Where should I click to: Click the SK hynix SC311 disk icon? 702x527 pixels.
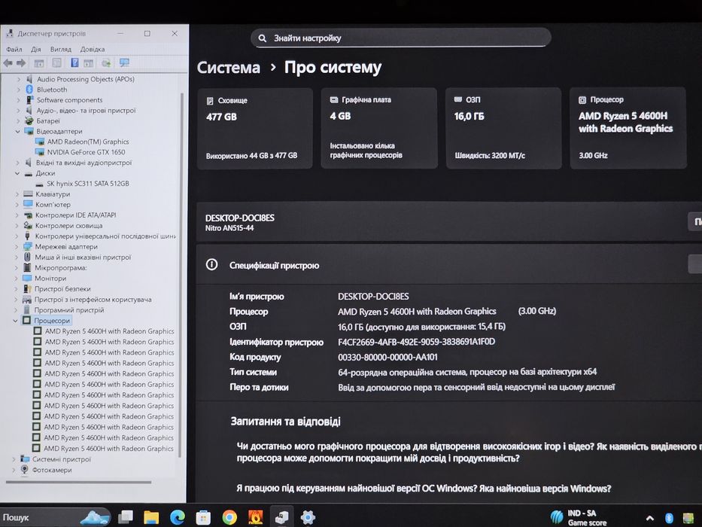click(39, 184)
